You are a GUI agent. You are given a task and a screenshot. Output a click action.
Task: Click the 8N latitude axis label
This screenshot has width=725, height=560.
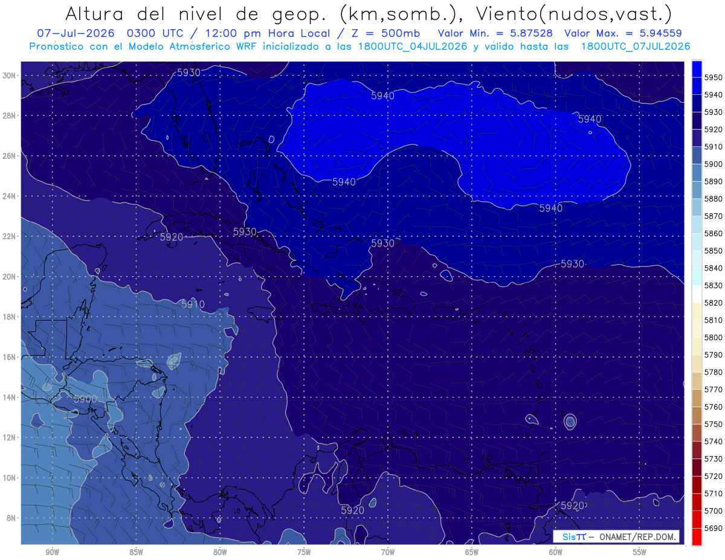click(x=12, y=518)
